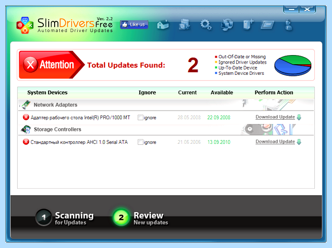Click the uninstall drivers icon with plus
Image resolution: width=332 pixels, height=248 pixels.
(x=248, y=25)
